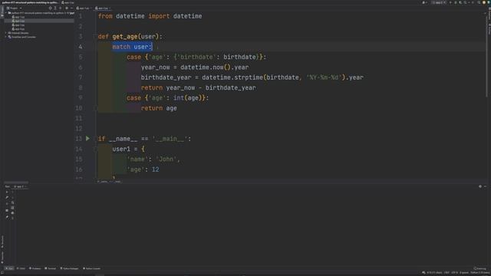Open the Project view selector dropdown

pos(14,8)
